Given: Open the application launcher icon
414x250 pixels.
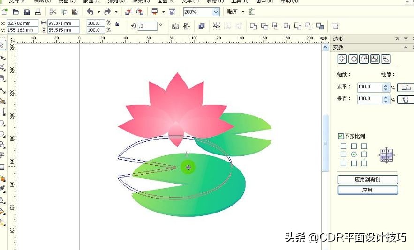Looking at the screenshot, I should point(155,12).
